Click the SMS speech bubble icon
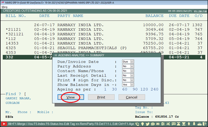Screen dimensions: 208x127 153,124
